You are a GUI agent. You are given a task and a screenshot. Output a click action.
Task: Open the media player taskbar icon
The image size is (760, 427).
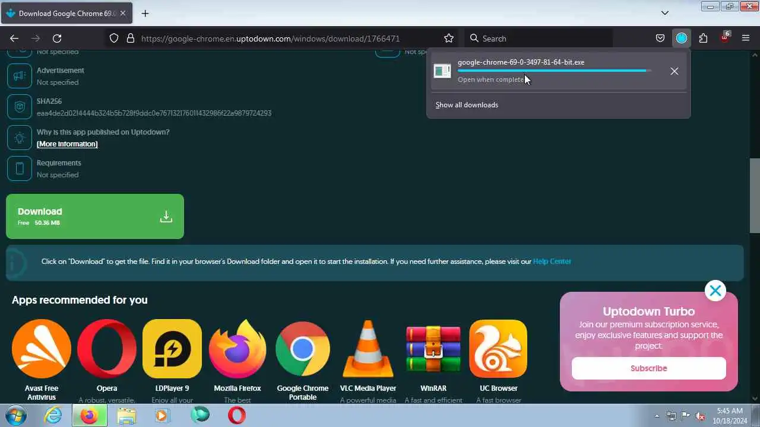click(x=161, y=416)
